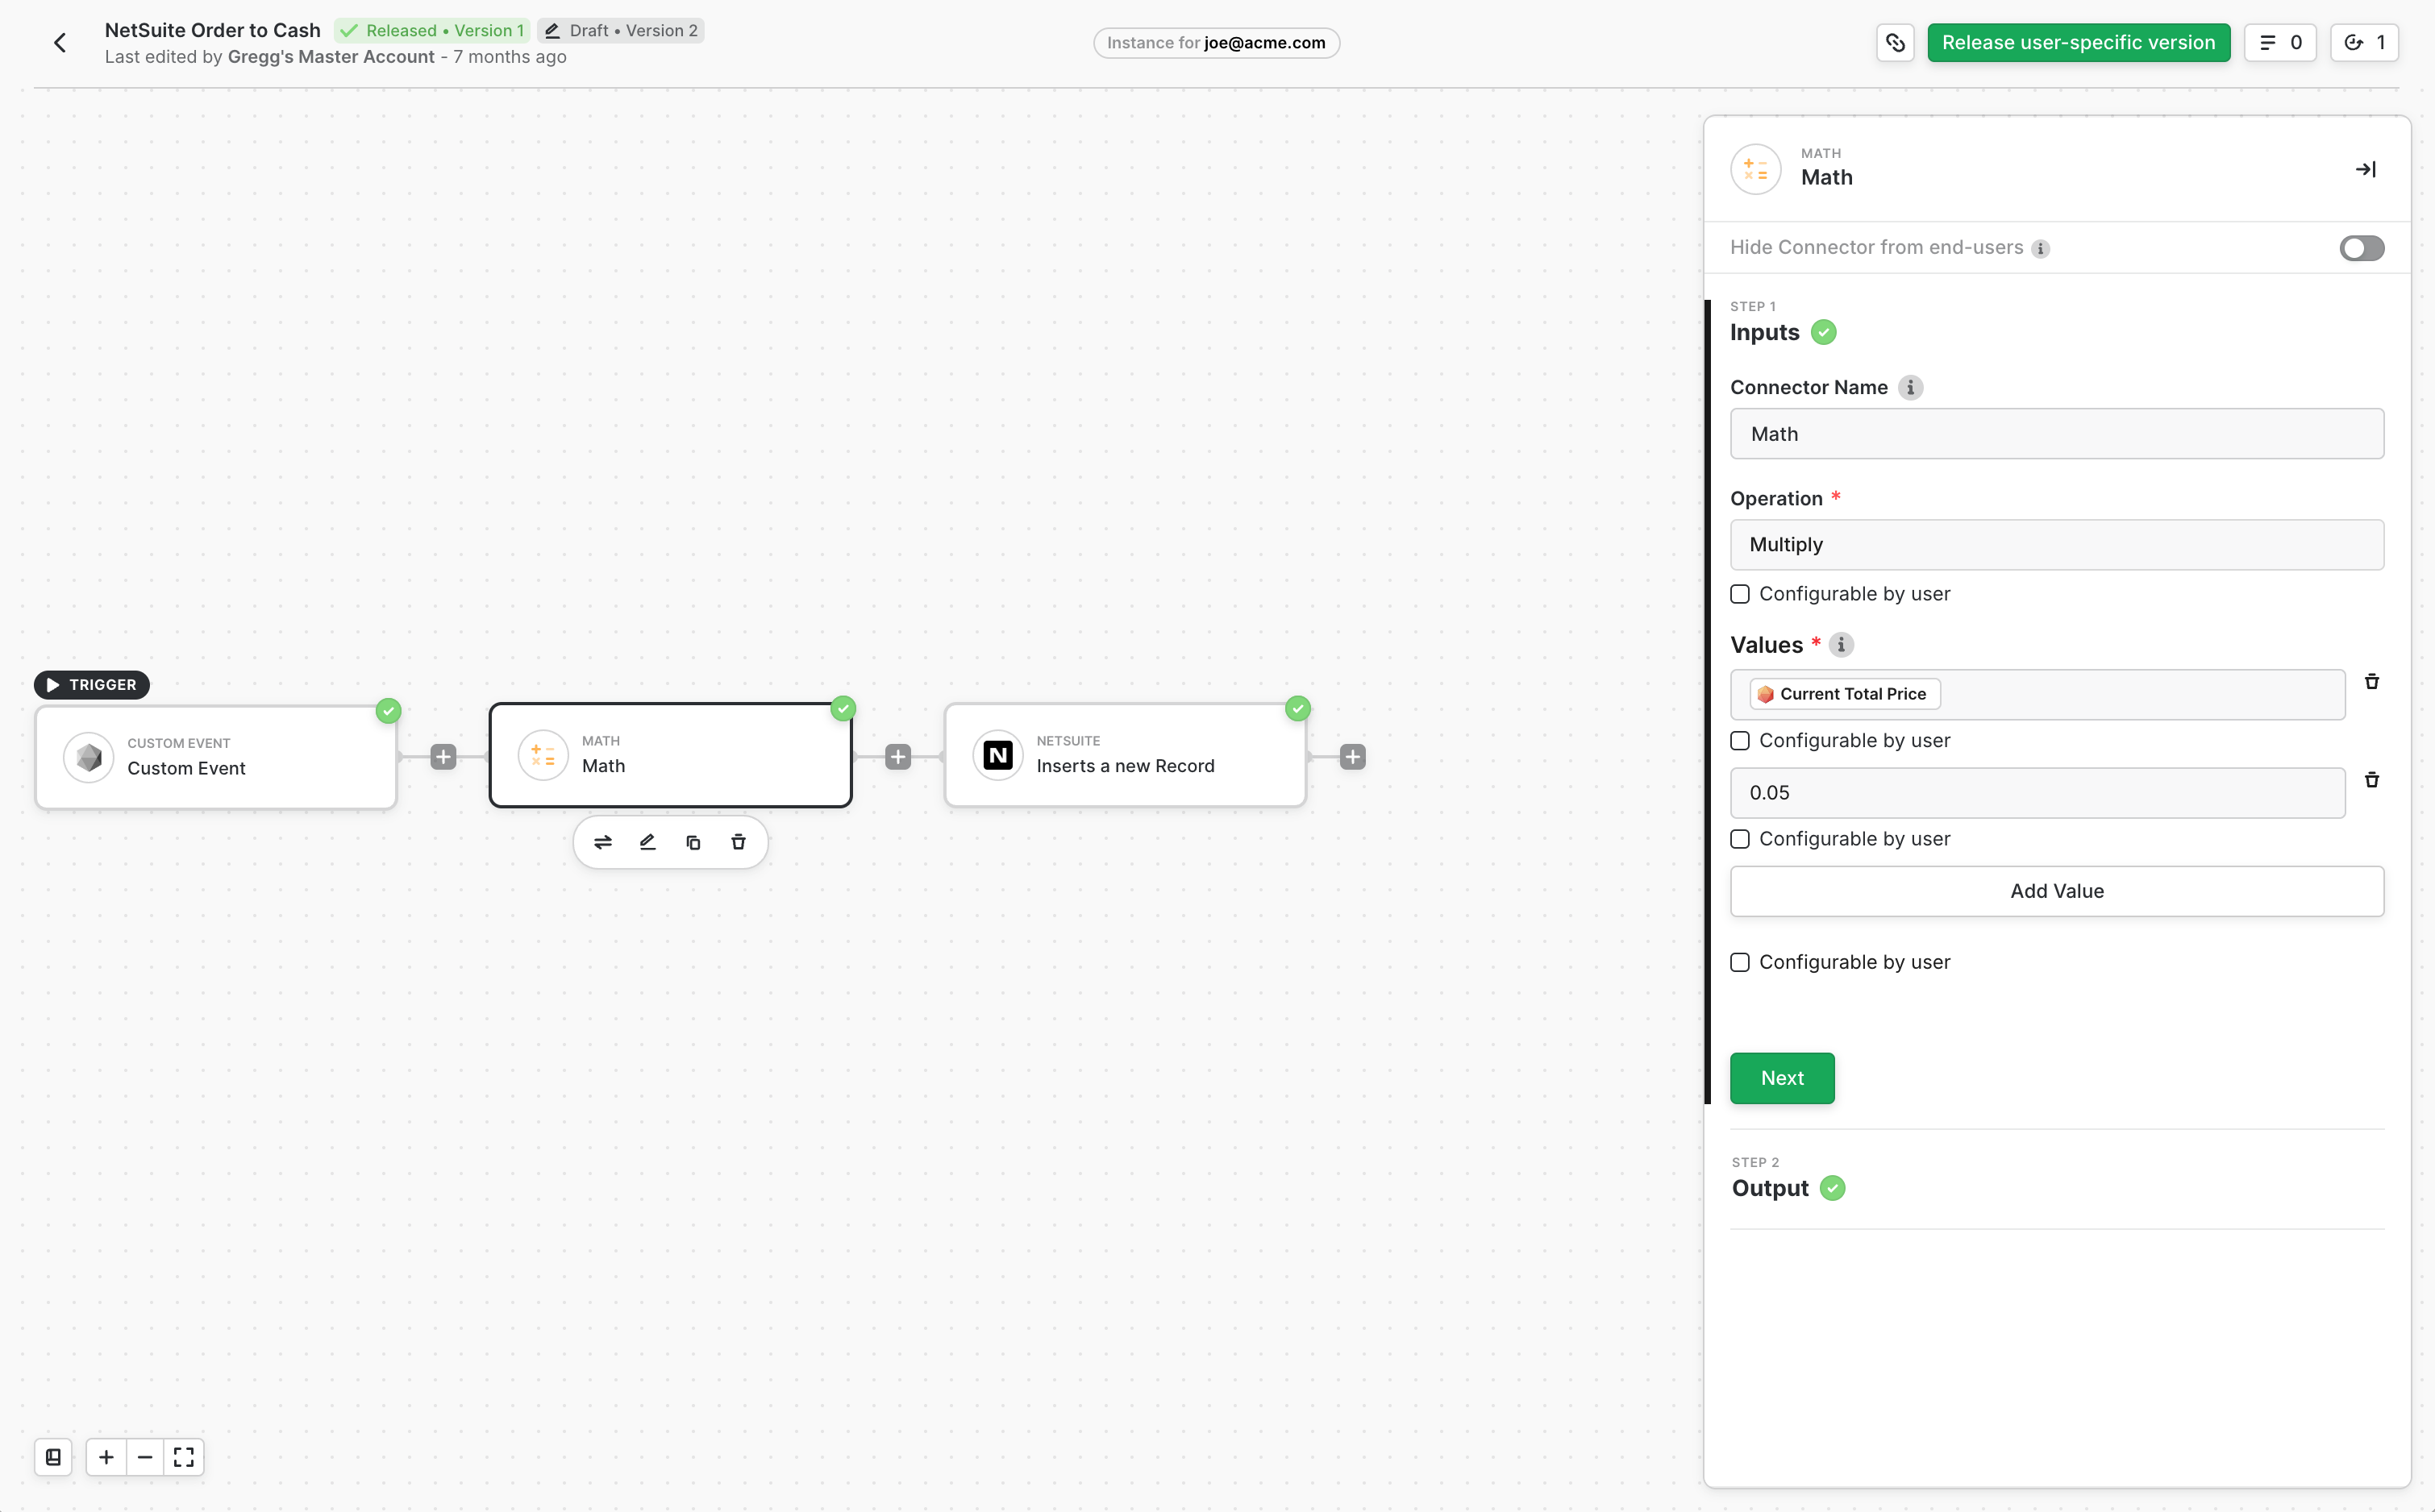Fit the canvas to screen
This screenshot has width=2435, height=1512.
pyautogui.click(x=184, y=1457)
